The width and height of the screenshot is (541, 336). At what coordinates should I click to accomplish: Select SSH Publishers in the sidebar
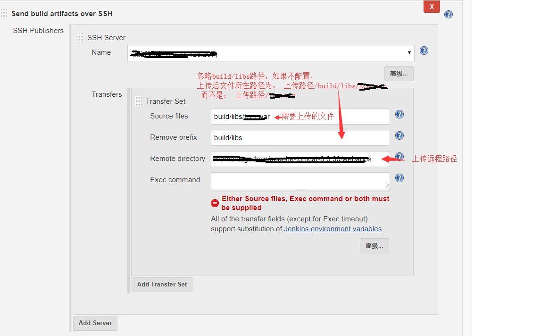(38, 30)
